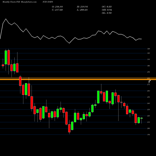Click the 221 price axis label

tap(149, 116)
